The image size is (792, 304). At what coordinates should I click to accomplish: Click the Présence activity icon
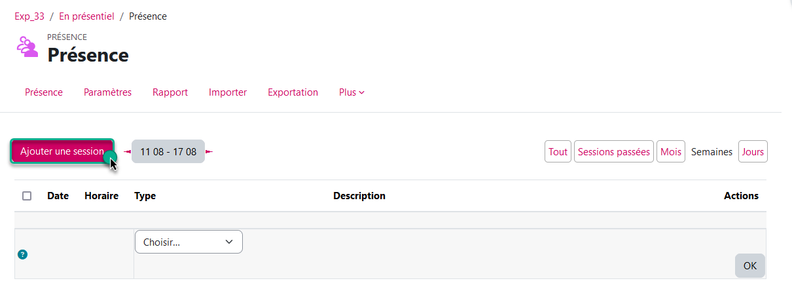click(27, 47)
